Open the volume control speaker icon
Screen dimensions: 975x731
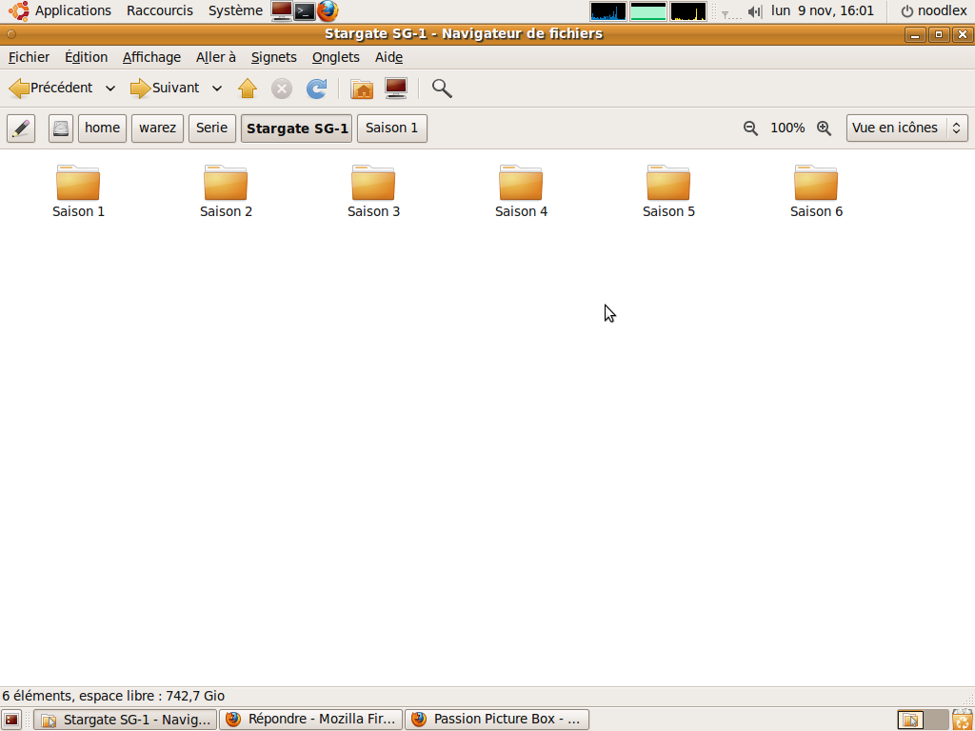click(x=755, y=11)
